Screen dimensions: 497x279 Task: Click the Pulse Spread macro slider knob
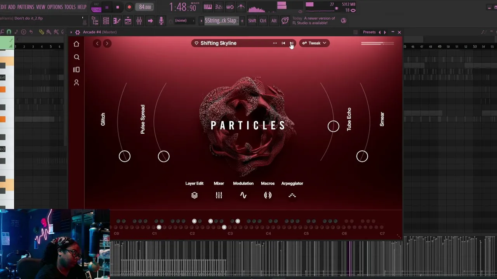pyautogui.click(x=164, y=156)
